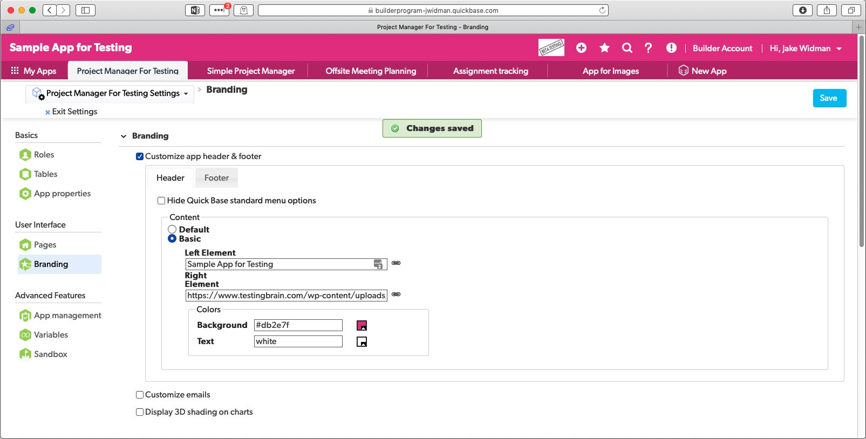Open favorites star icon in header

(x=604, y=48)
